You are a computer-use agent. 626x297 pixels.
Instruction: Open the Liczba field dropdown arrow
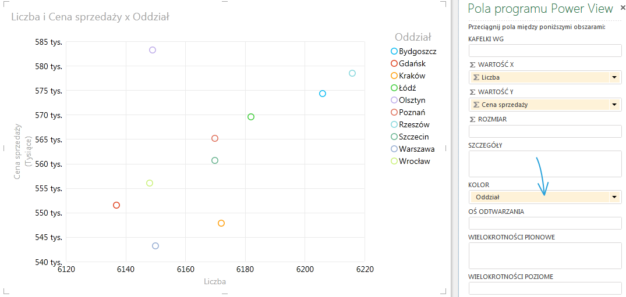(614, 77)
